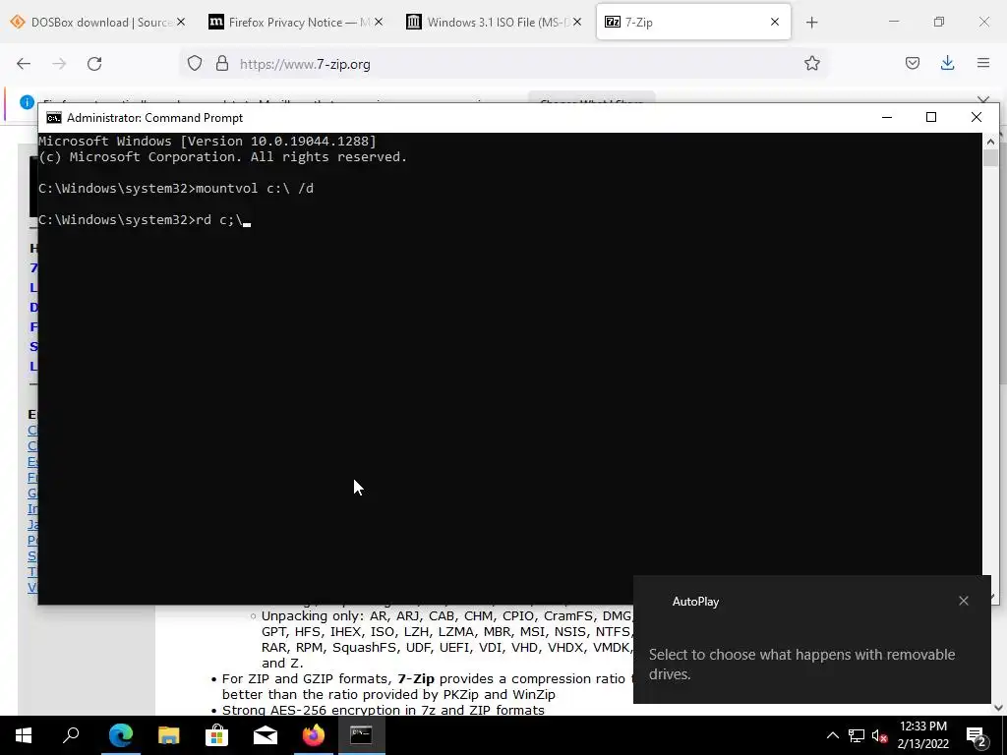The height and width of the screenshot is (755, 1007).
Task: Click the 'rd c;\' command line
Action: click(x=145, y=220)
